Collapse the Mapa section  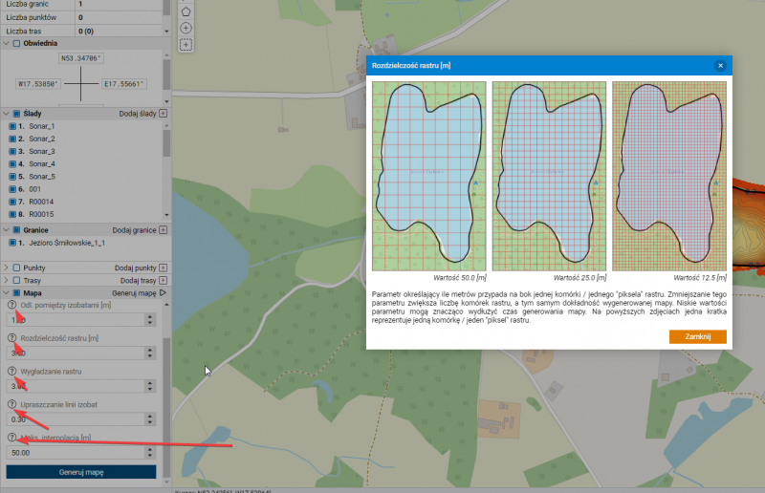point(6,293)
